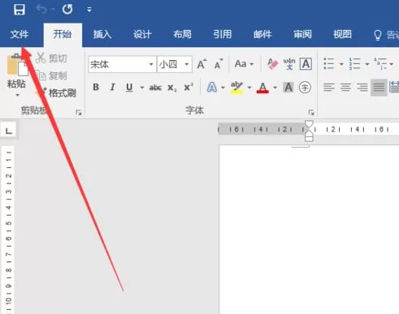Click the Numbering list icon

point(354,64)
